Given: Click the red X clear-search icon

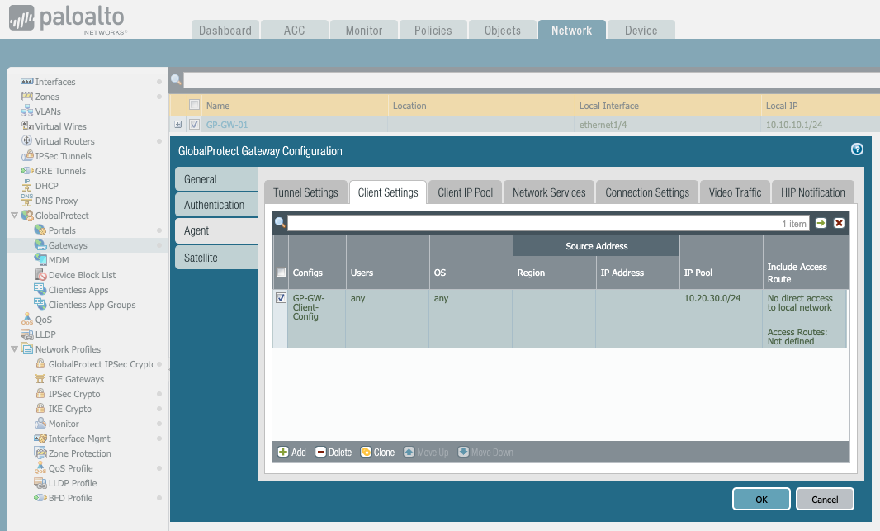Looking at the screenshot, I should 839,223.
